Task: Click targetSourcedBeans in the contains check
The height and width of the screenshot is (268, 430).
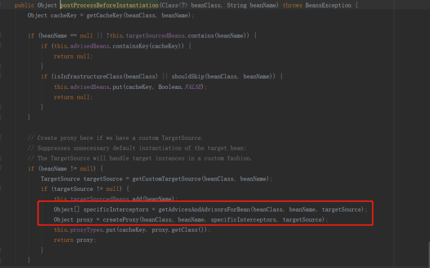Action: point(156,35)
